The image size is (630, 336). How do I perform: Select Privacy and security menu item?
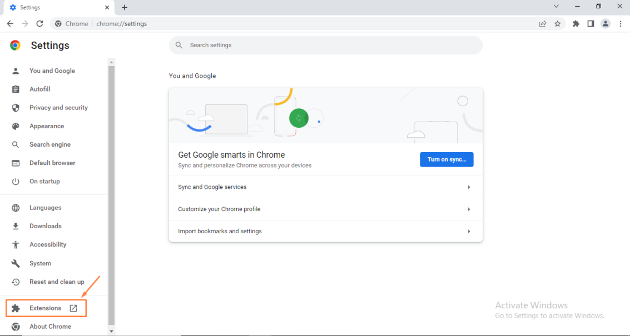pyautogui.click(x=58, y=108)
